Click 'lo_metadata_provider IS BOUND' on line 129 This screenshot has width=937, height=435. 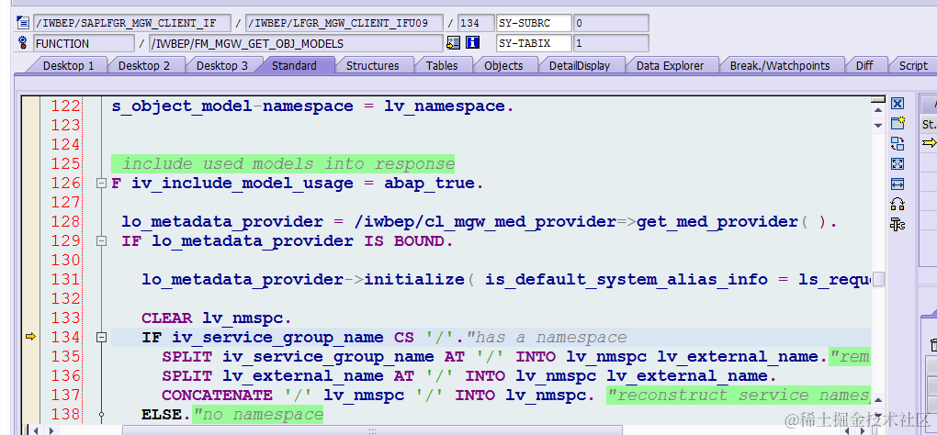(x=299, y=241)
